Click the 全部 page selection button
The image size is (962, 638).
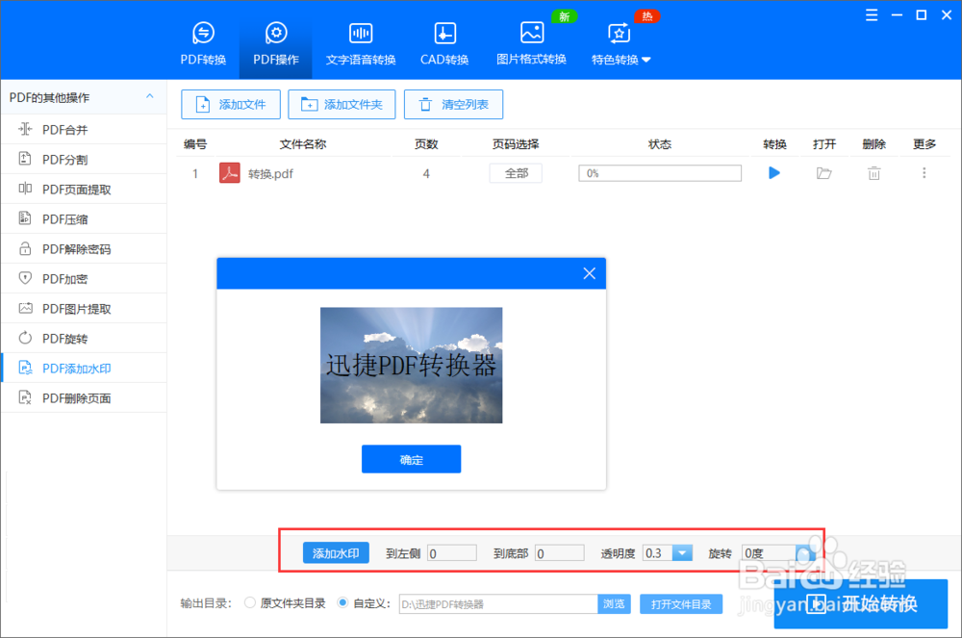pos(516,173)
